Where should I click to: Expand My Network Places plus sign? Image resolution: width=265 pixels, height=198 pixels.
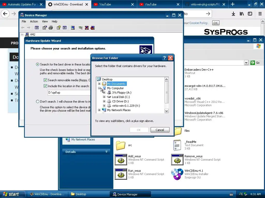[99, 110]
